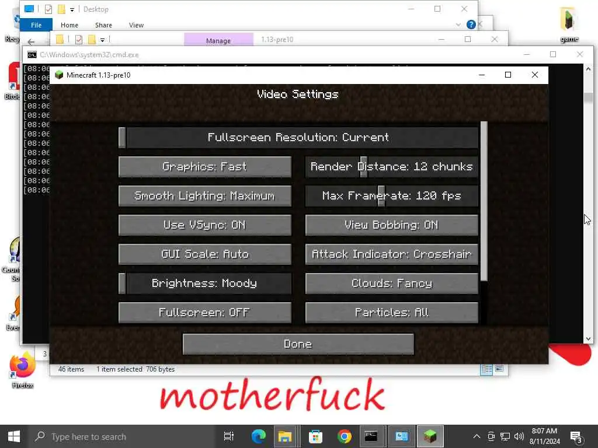Switch to Minecraft taskbar icon
Screen dimensions: 598x448
430,436
